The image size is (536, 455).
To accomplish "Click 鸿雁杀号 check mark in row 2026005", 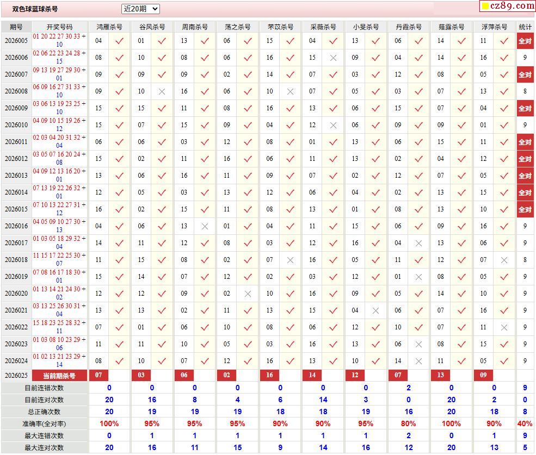I will 119,41.
